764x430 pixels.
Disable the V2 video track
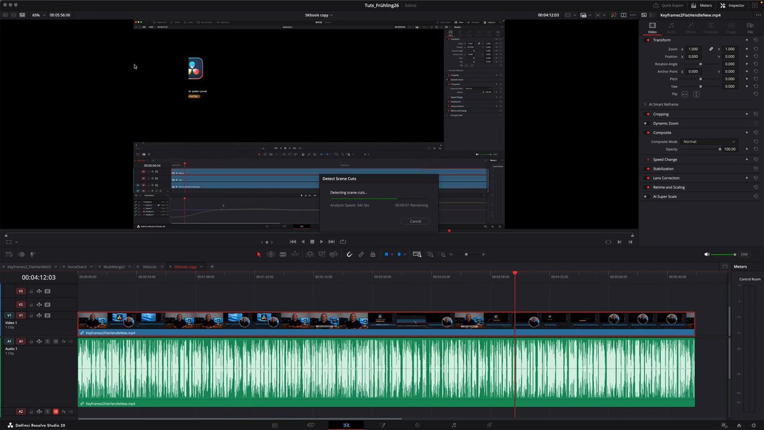pyautogui.click(x=48, y=305)
